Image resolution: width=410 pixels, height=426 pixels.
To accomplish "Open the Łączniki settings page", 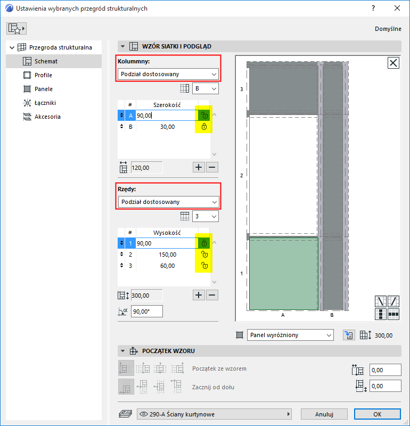I will pos(45,103).
